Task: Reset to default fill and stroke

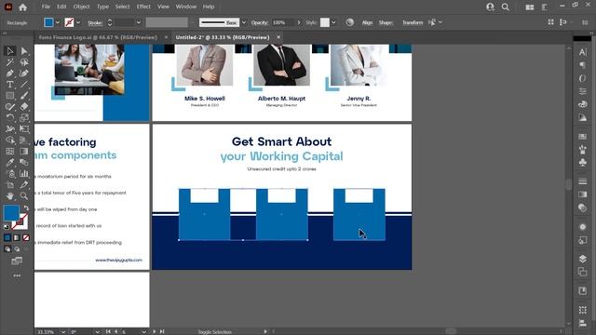Action: (x=7, y=227)
